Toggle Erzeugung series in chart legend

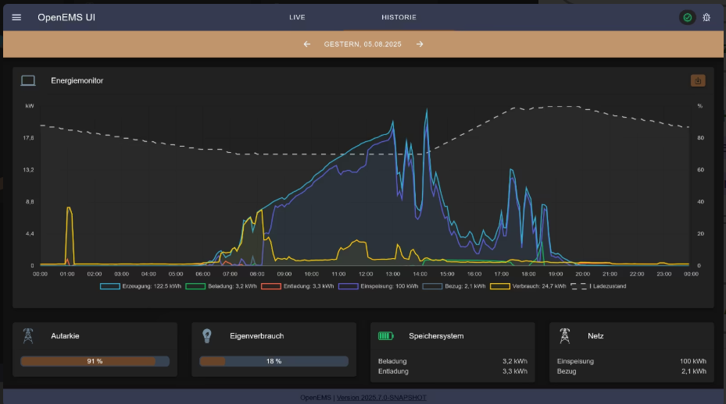click(x=141, y=286)
